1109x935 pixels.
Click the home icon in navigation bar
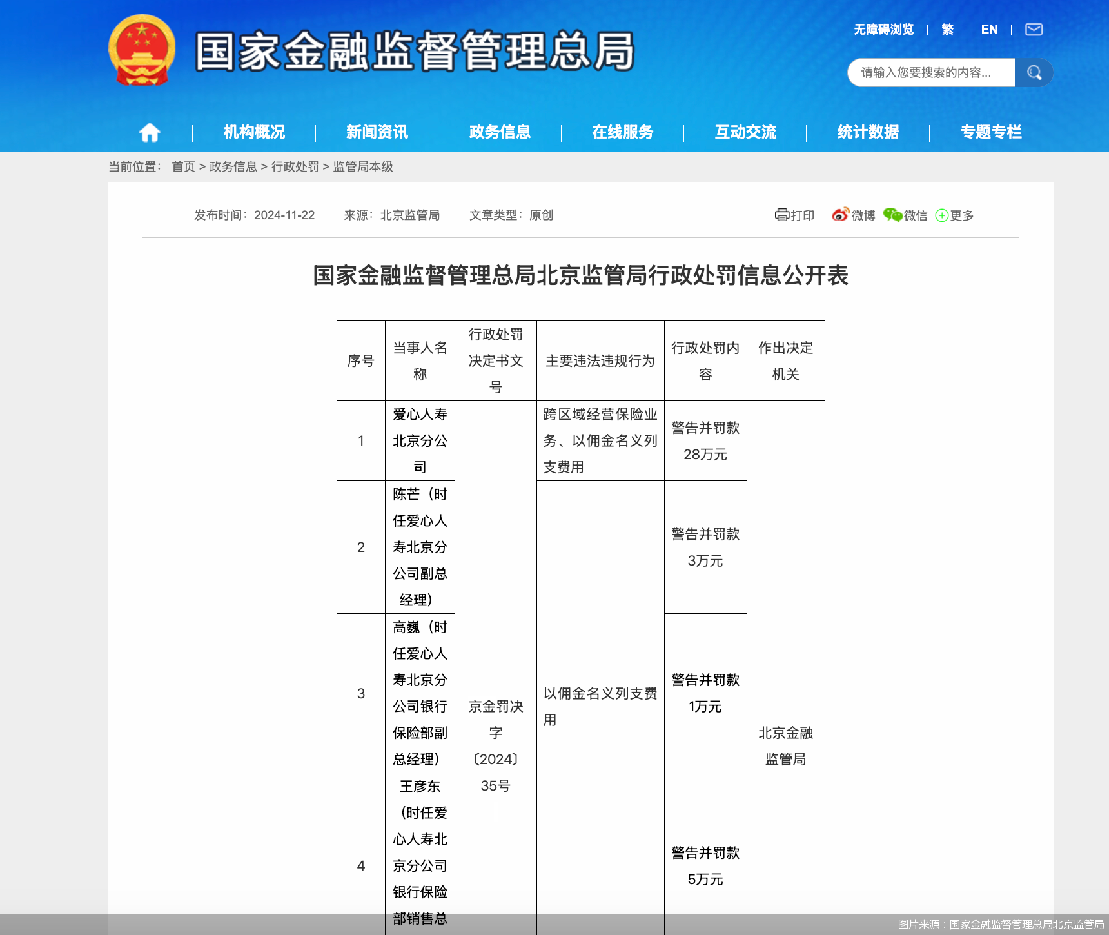pyautogui.click(x=150, y=132)
